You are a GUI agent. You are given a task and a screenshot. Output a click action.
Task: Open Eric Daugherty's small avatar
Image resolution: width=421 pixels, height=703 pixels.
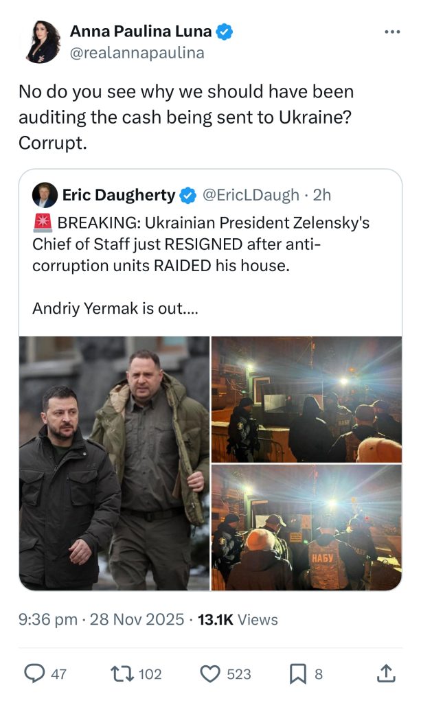pyautogui.click(x=45, y=195)
